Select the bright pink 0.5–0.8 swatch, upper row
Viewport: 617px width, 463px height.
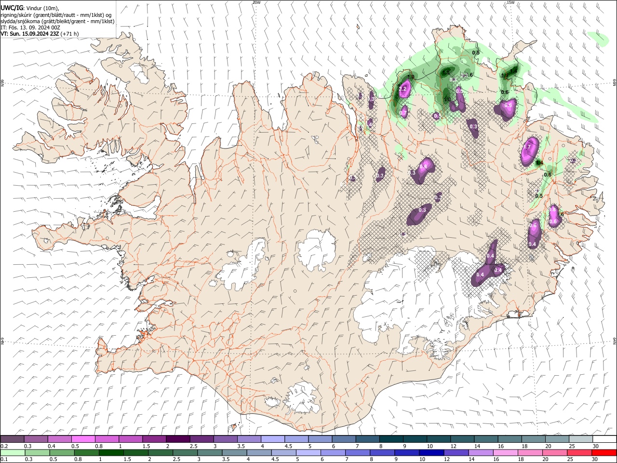tap(83, 439)
